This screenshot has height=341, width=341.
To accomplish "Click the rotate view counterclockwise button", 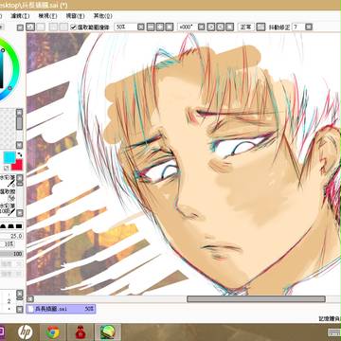I will click(211, 27).
